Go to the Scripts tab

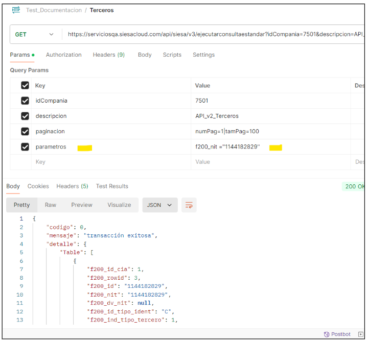tap(172, 55)
